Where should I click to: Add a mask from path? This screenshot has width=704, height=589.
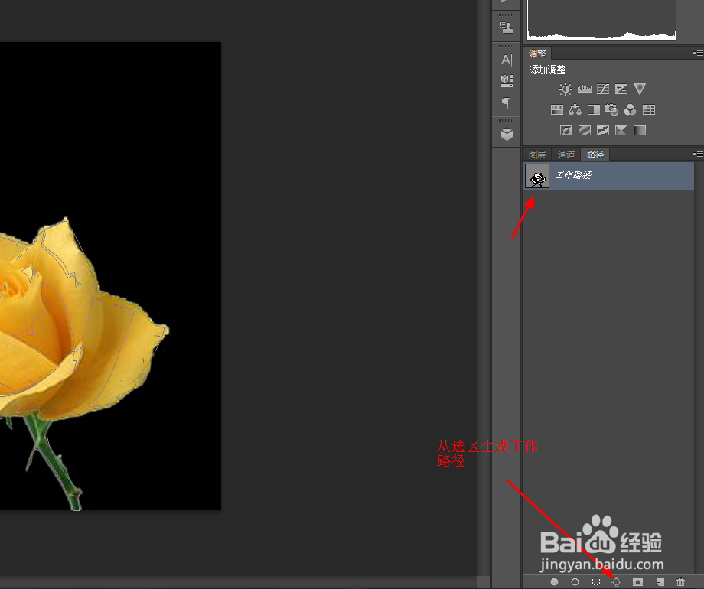[637, 582]
